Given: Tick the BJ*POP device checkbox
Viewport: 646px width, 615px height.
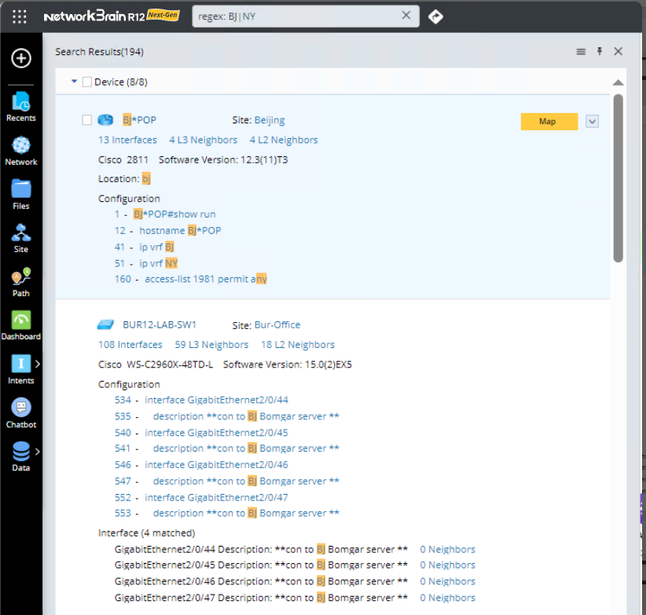Looking at the screenshot, I should 87,120.
